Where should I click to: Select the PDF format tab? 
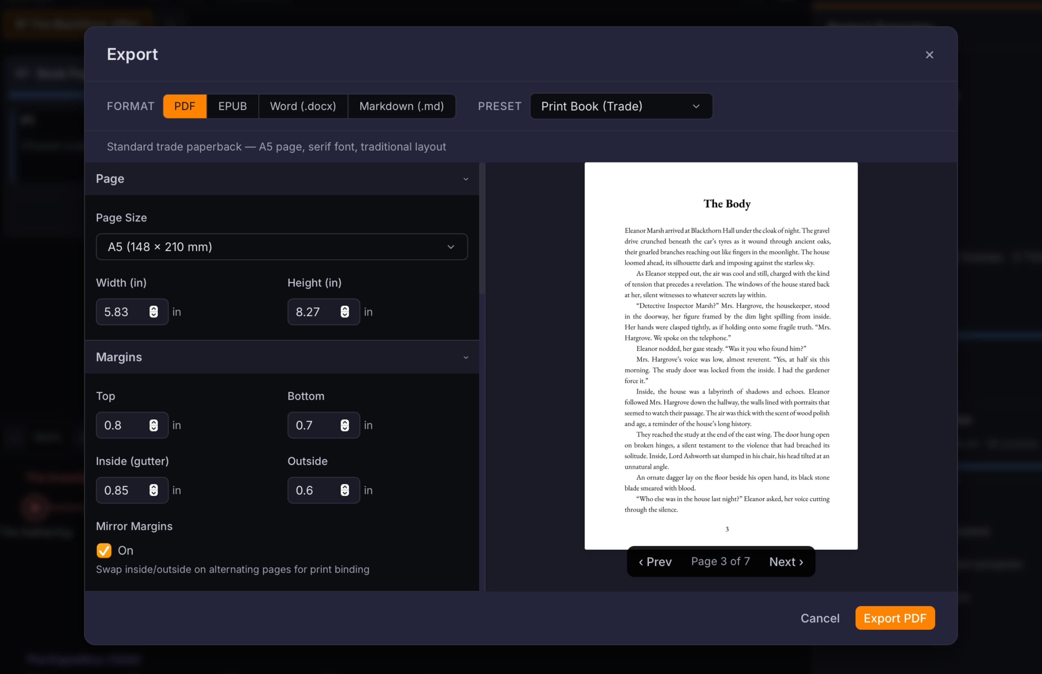click(x=185, y=106)
